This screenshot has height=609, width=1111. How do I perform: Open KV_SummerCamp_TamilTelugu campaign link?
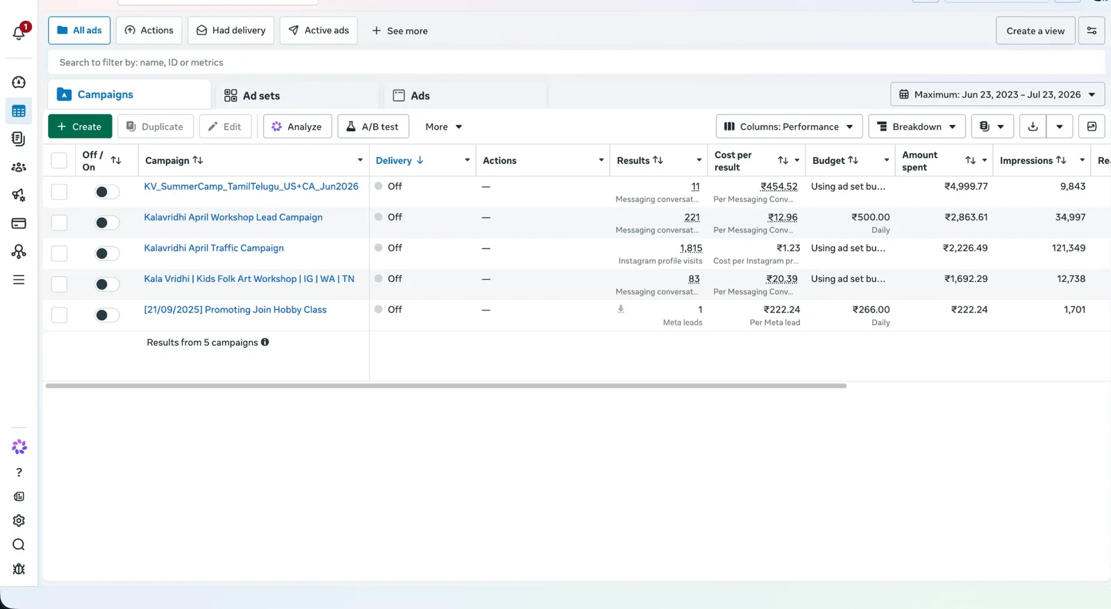click(x=251, y=186)
